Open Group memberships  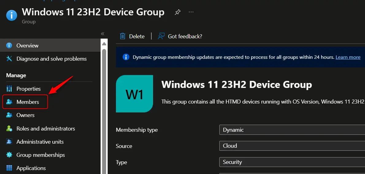tap(50, 155)
